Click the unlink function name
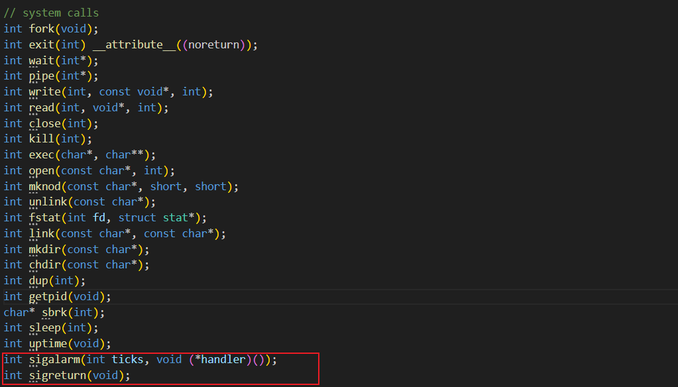The image size is (678, 387). click(48, 202)
